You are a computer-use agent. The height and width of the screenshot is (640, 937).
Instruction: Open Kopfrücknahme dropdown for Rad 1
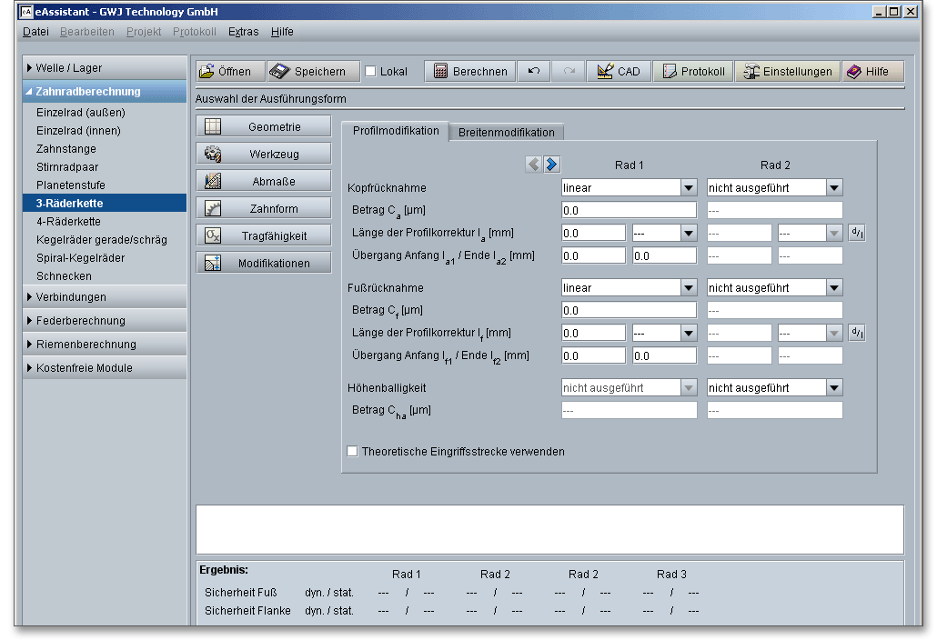[688, 188]
